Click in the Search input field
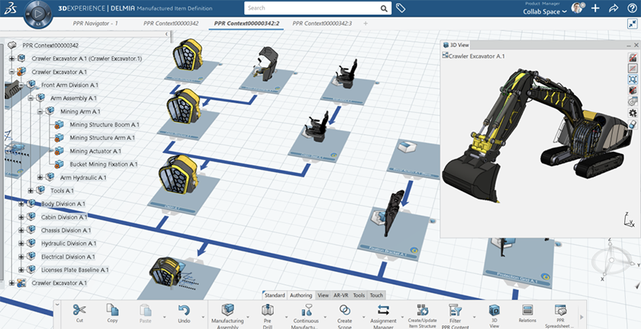This screenshot has height=329, width=641. [x=312, y=8]
